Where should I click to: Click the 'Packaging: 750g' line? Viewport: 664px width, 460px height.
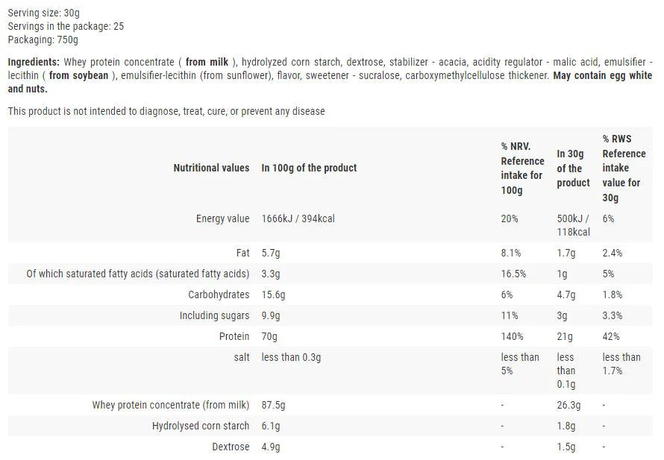pyautogui.click(x=43, y=40)
